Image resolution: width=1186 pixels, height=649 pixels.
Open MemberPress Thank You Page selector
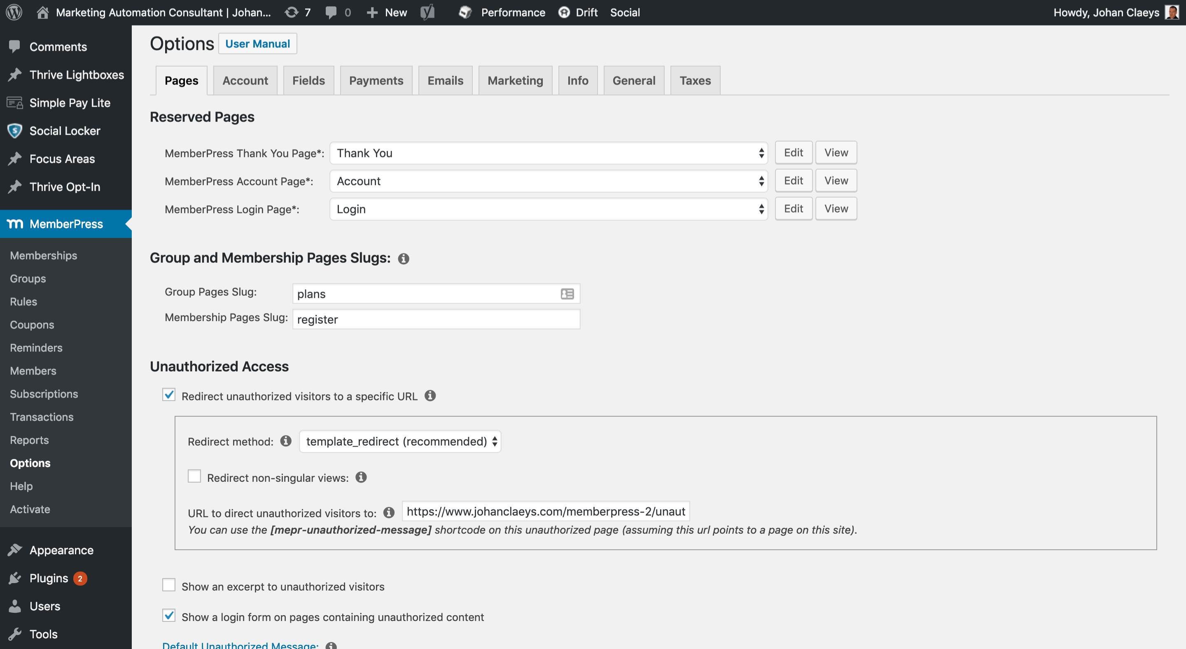pos(548,153)
